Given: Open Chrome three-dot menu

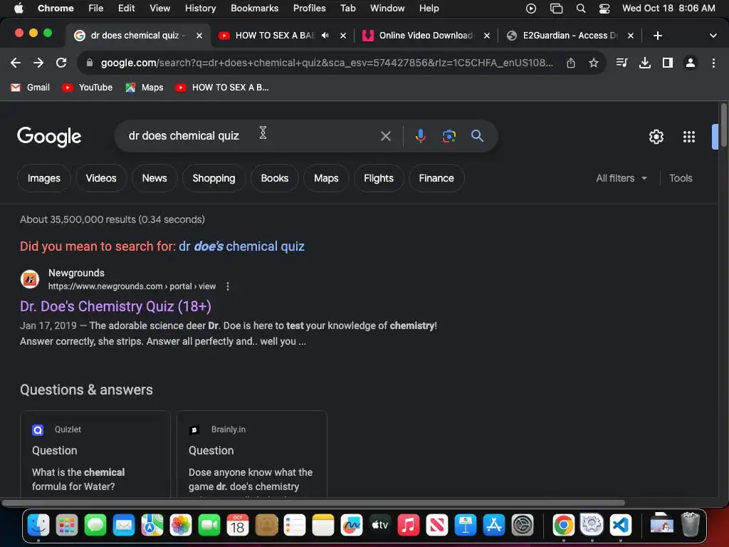Looking at the screenshot, I should click(713, 63).
